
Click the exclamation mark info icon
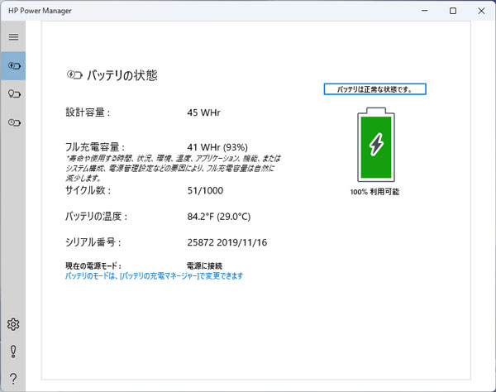click(13, 351)
